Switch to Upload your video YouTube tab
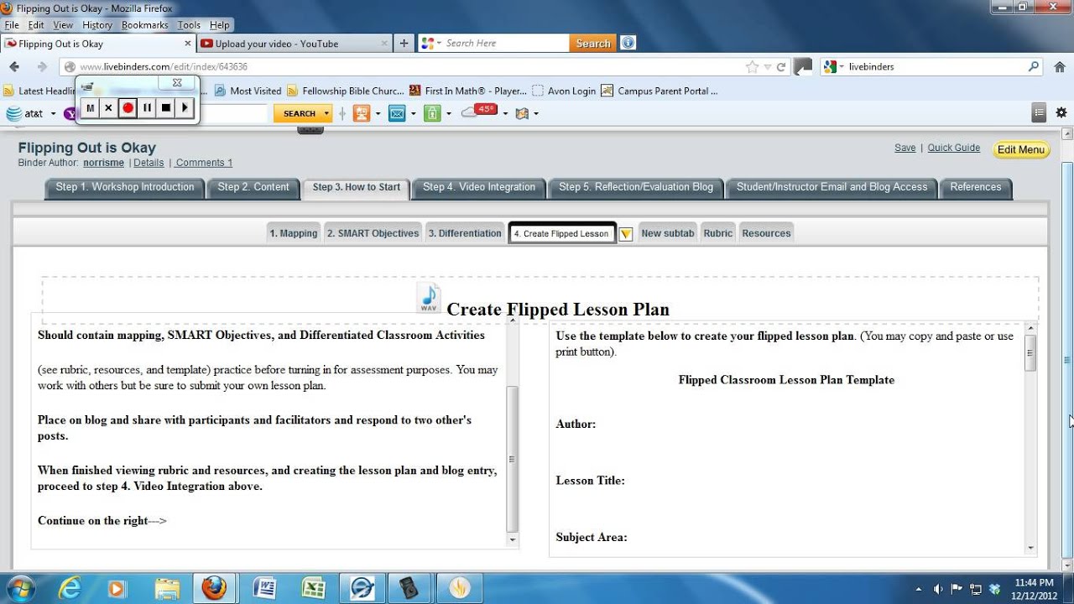This screenshot has width=1074, height=604. coord(295,44)
